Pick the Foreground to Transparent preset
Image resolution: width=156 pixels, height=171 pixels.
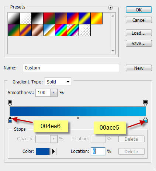tap(26, 18)
